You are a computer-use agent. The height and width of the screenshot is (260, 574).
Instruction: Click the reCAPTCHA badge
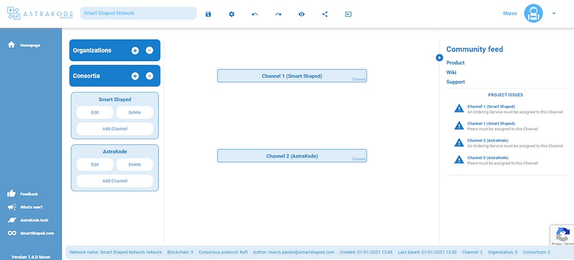[x=562, y=236]
